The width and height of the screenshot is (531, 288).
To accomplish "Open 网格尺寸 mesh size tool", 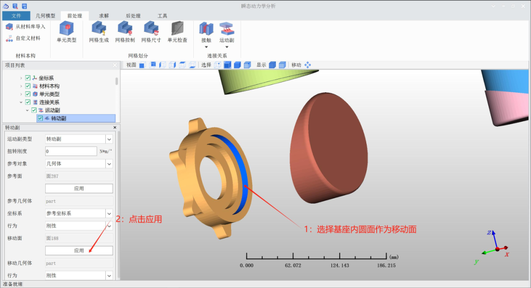I will pyautogui.click(x=151, y=32).
